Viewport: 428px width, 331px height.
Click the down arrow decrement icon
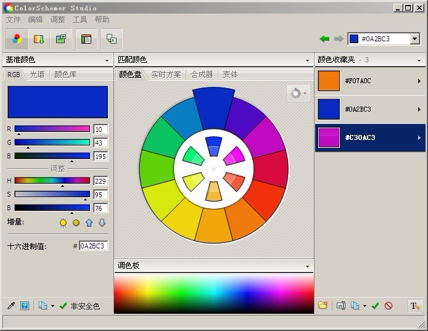[x=102, y=223]
